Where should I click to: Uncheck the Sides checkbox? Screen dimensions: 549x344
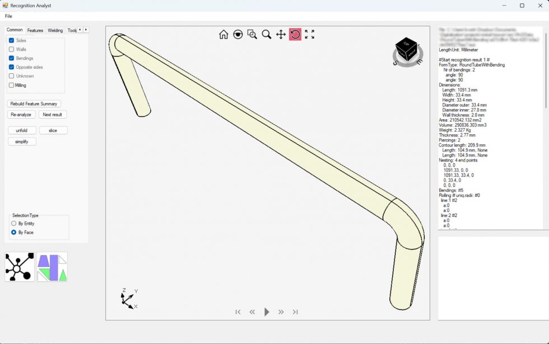pos(12,41)
